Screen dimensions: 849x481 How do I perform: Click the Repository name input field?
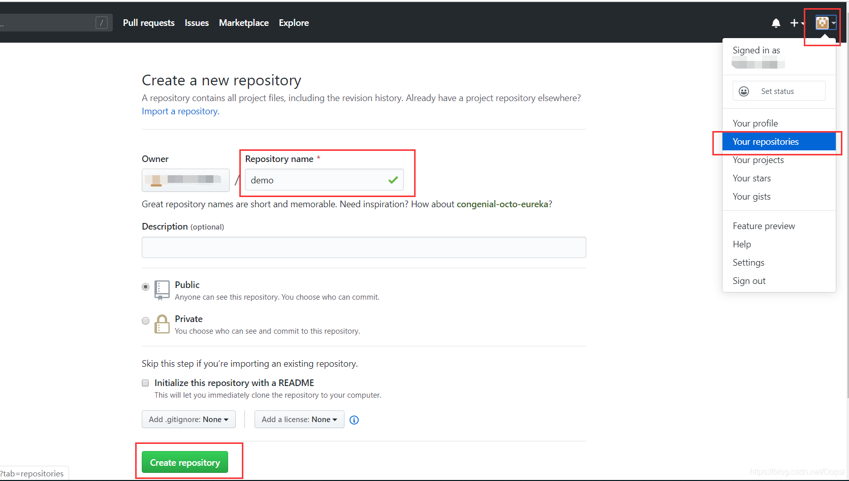pos(324,180)
